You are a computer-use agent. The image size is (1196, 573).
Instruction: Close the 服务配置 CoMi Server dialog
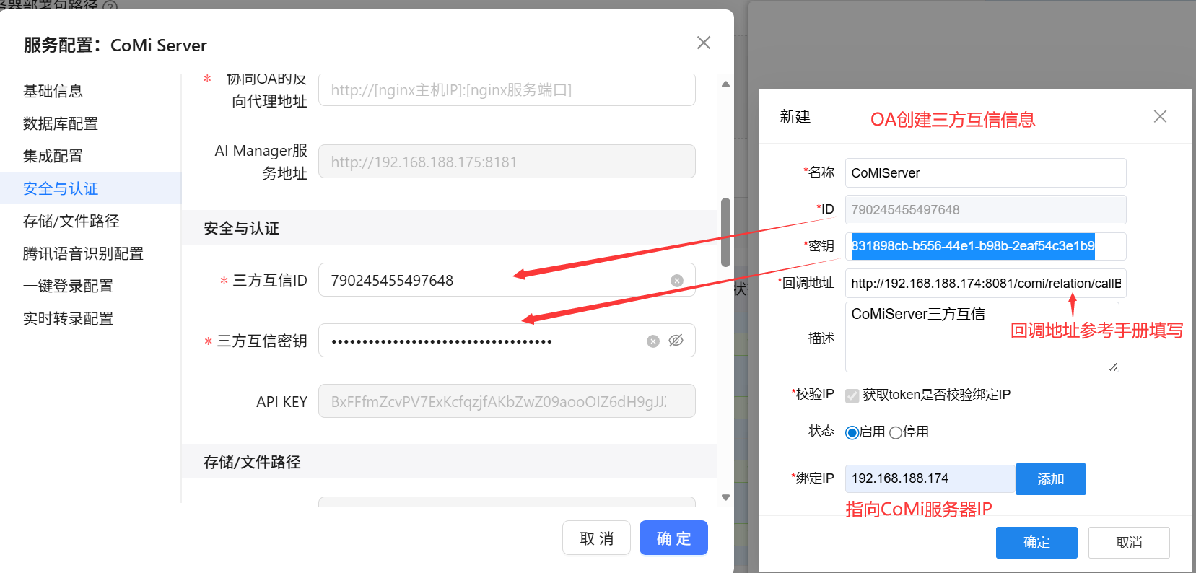click(x=704, y=43)
